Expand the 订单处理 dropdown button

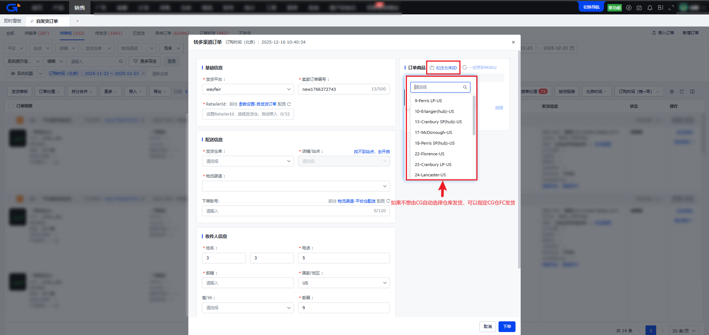pos(49,91)
